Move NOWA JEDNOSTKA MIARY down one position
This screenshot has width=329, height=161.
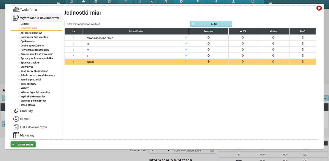243,37
